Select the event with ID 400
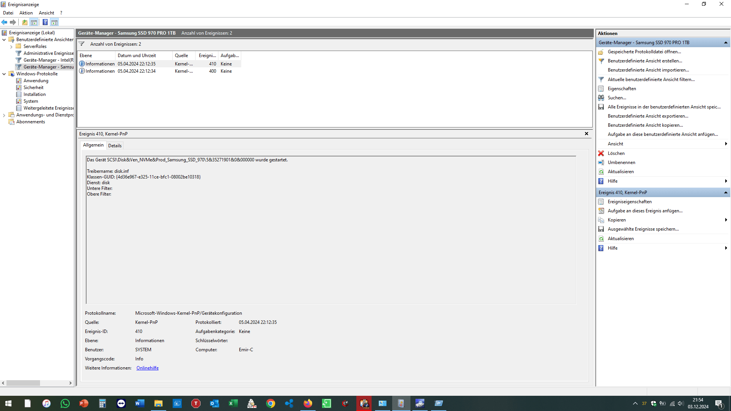731x411 pixels. tap(160, 71)
